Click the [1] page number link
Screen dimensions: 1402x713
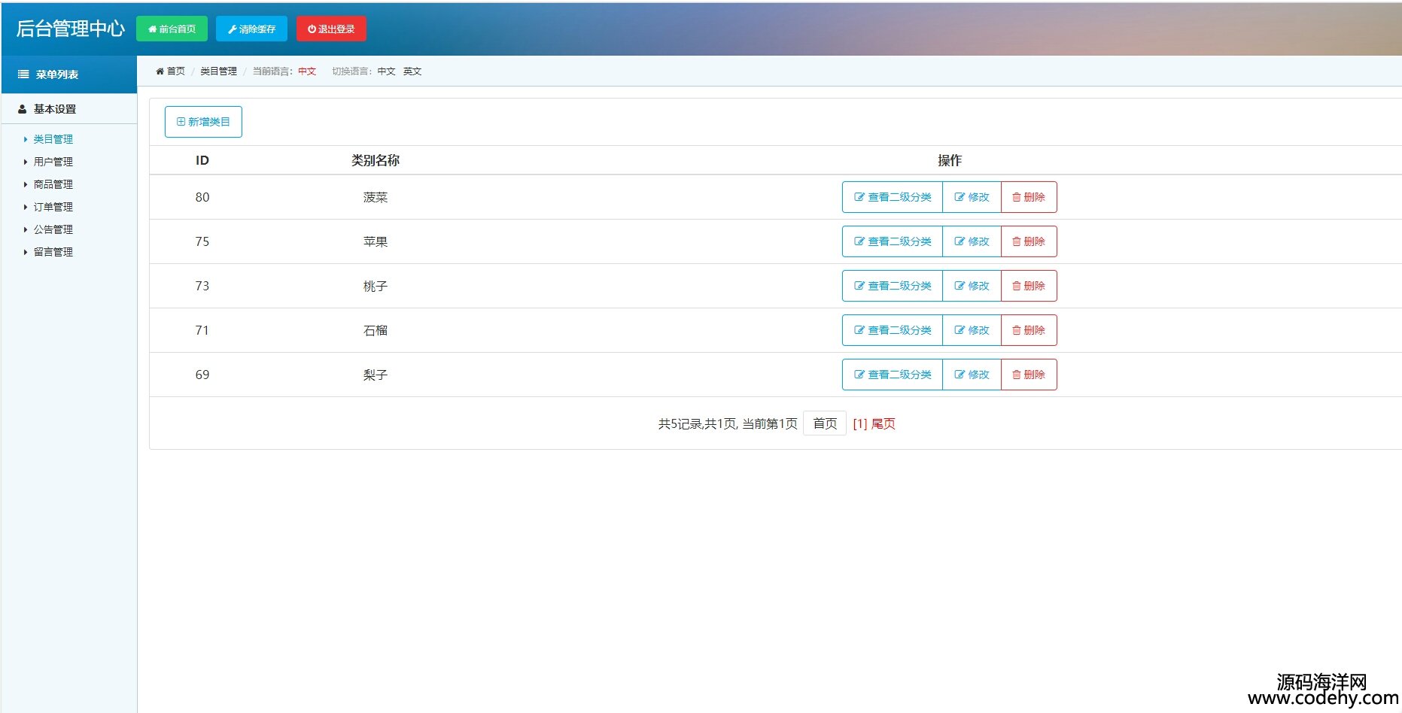[860, 424]
